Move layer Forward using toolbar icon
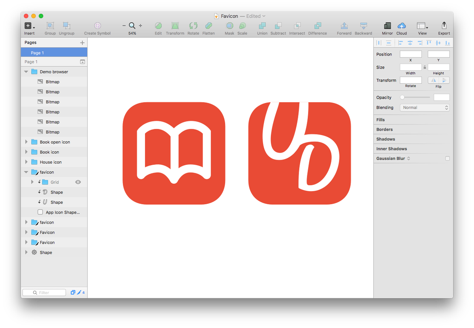Screen dimensions: 474x328 click(344, 26)
